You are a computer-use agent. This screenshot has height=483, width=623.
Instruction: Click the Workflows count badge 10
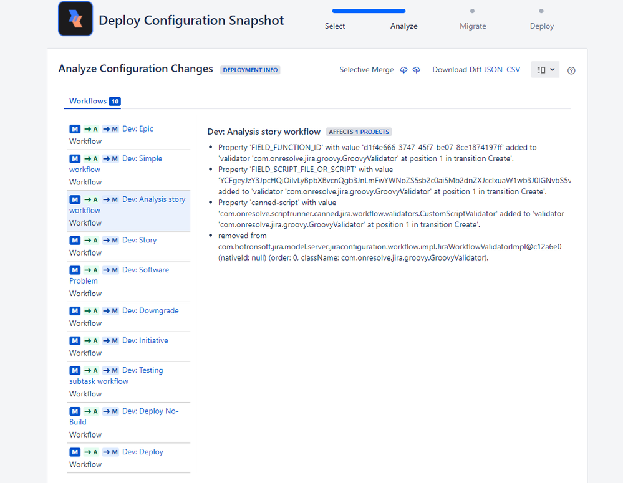(x=115, y=102)
